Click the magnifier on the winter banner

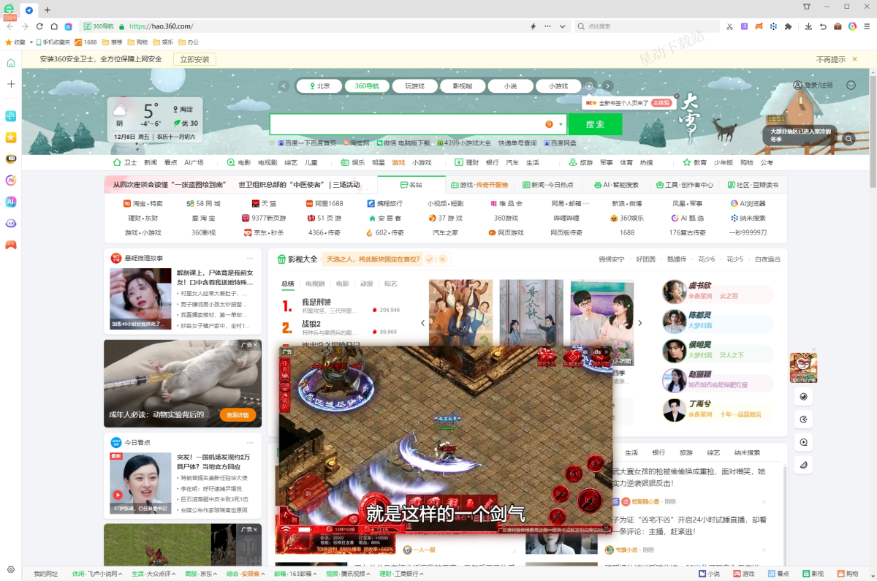pos(848,138)
